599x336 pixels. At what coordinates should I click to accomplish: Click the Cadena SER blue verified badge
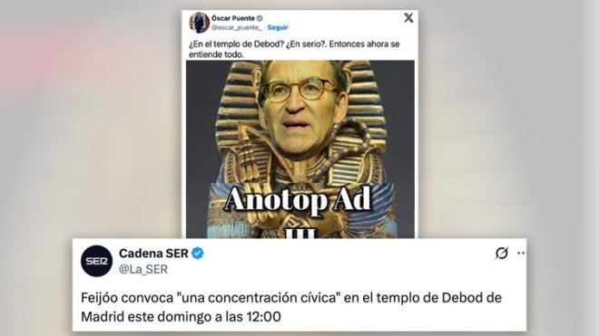click(198, 253)
